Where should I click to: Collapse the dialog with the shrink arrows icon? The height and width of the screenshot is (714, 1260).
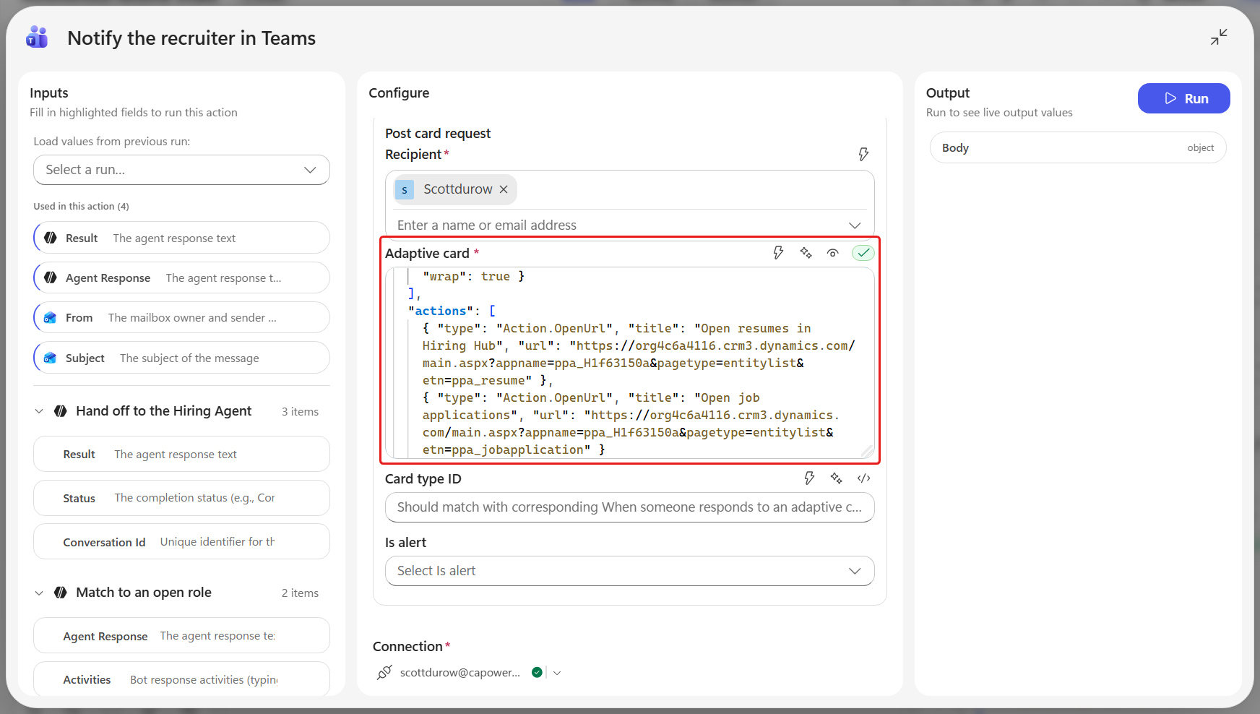(x=1219, y=37)
